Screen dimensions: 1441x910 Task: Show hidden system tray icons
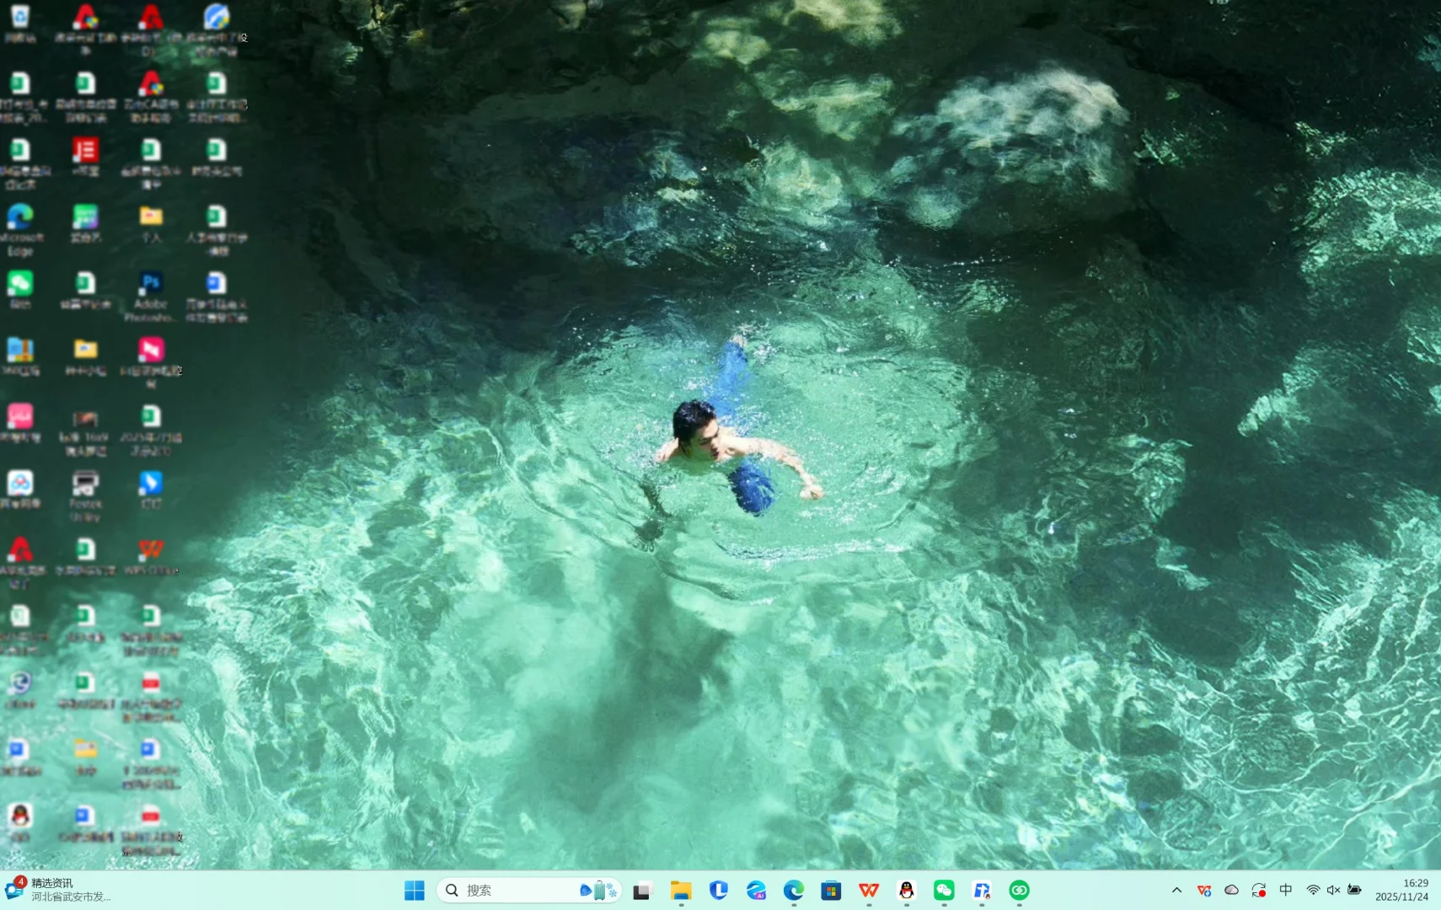(1176, 891)
